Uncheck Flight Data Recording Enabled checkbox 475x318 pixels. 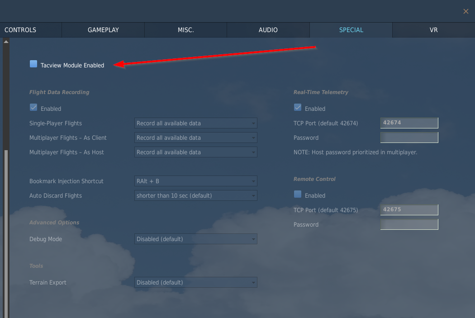pos(33,108)
